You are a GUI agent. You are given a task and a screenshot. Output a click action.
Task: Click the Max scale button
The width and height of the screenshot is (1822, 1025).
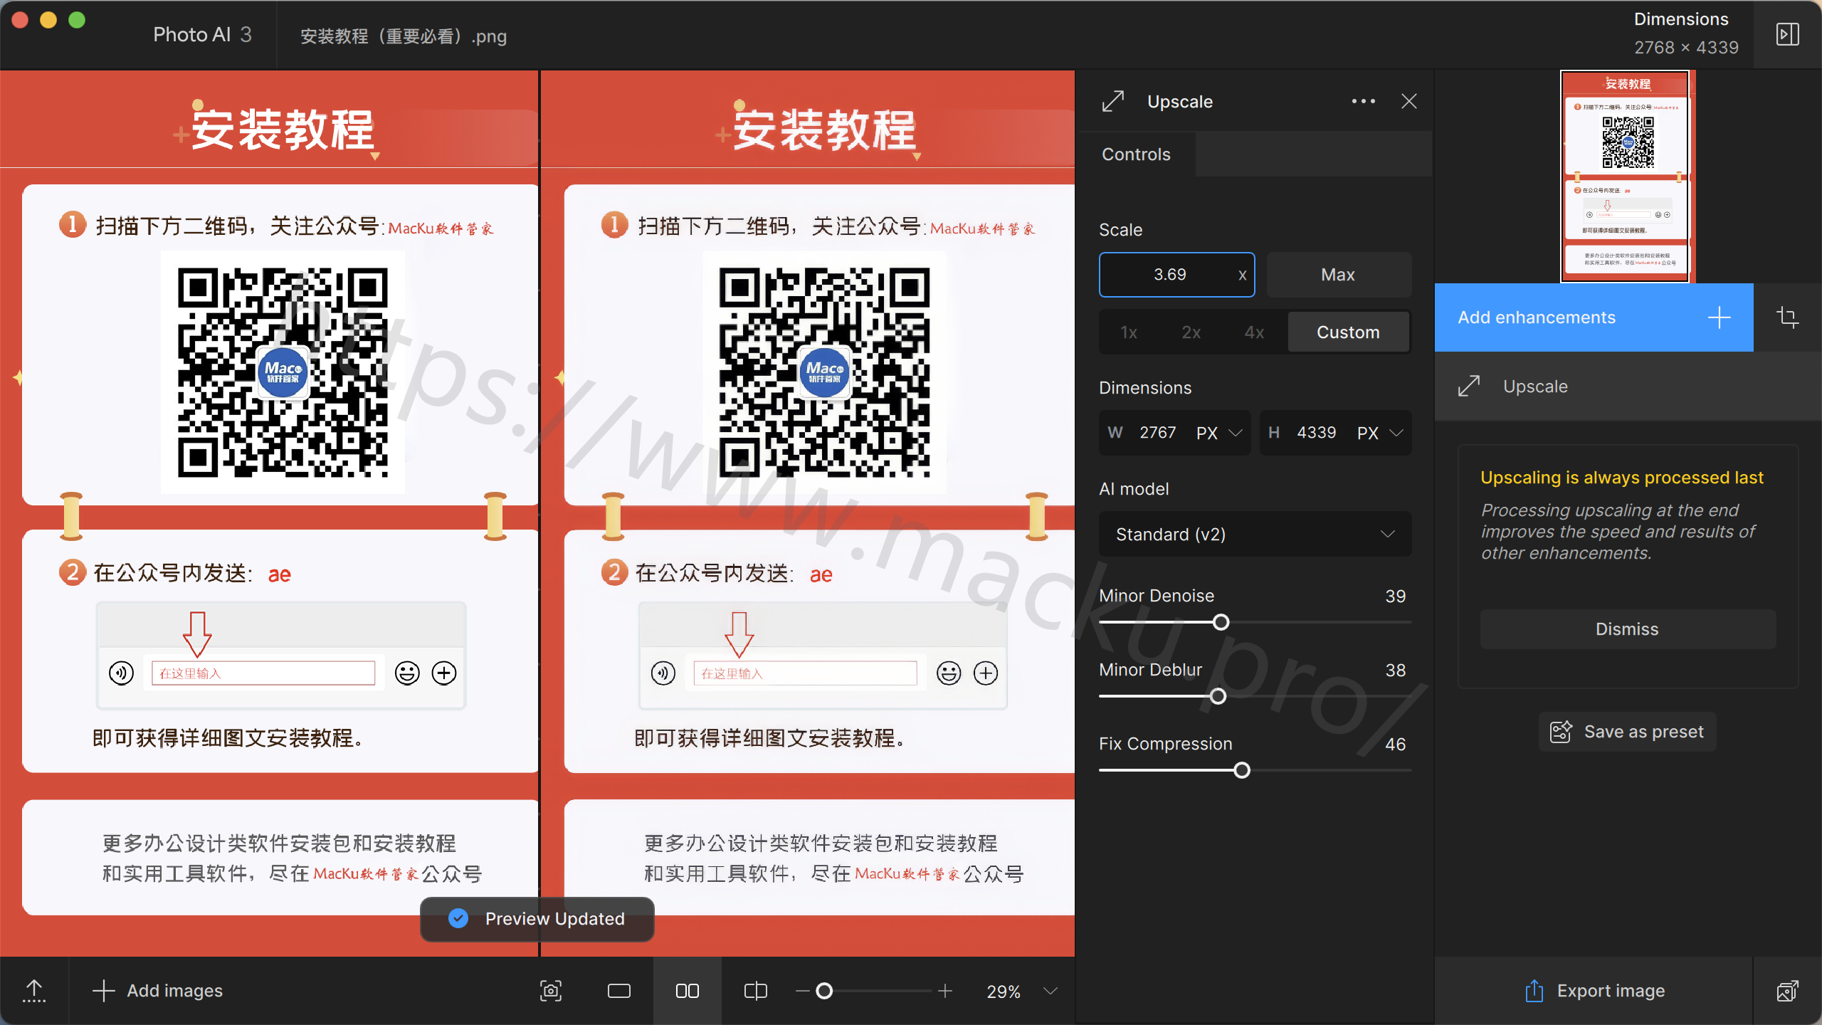coord(1338,275)
